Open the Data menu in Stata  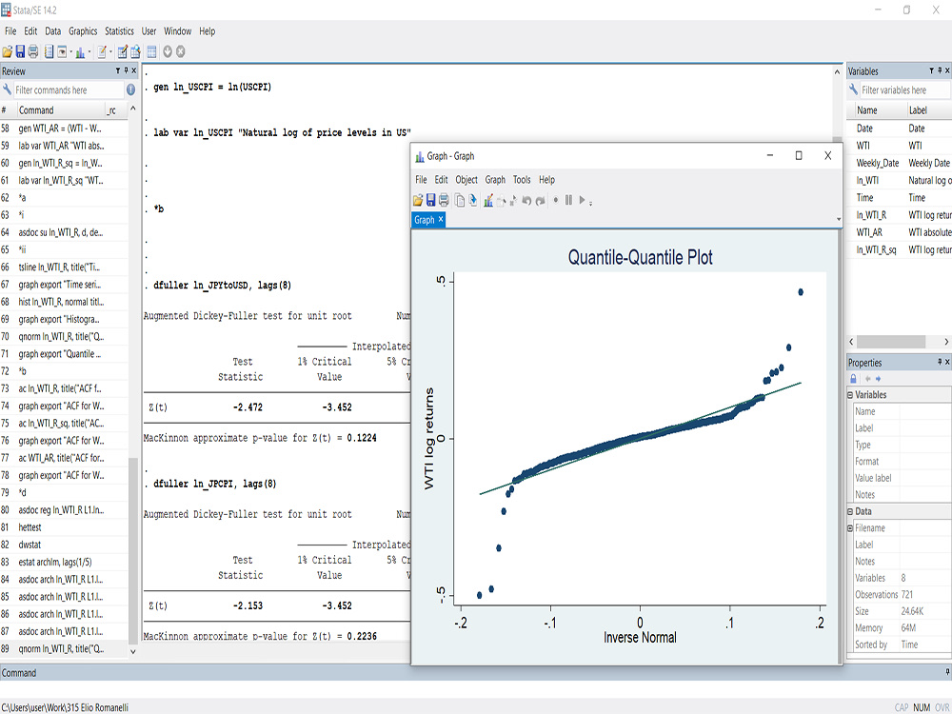tap(52, 31)
